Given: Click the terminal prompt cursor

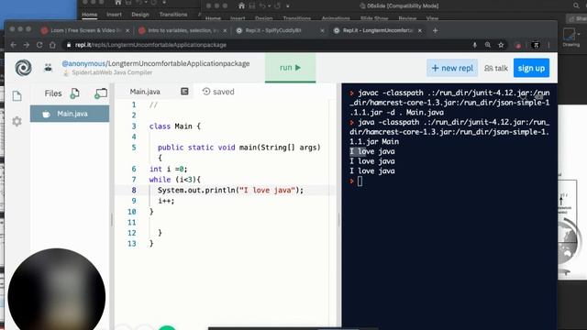Looking at the screenshot, I should tap(360, 181).
